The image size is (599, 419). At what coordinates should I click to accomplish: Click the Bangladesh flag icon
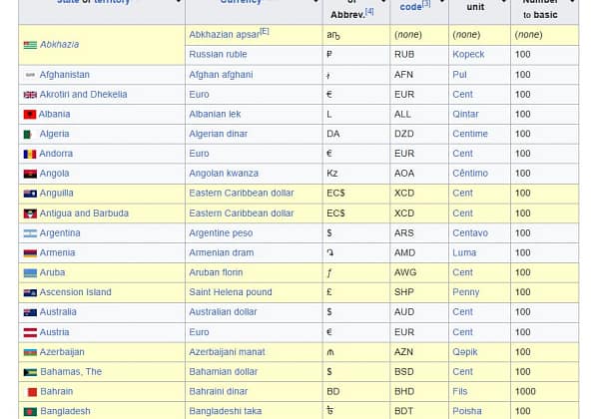[x=30, y=411]
